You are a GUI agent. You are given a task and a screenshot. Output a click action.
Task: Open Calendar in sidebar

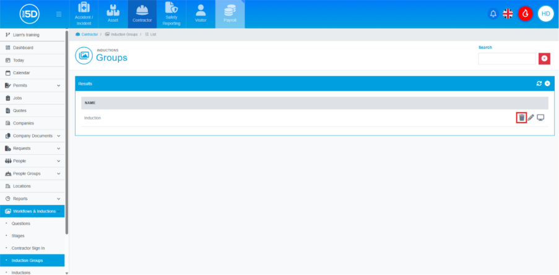[32, 72]
